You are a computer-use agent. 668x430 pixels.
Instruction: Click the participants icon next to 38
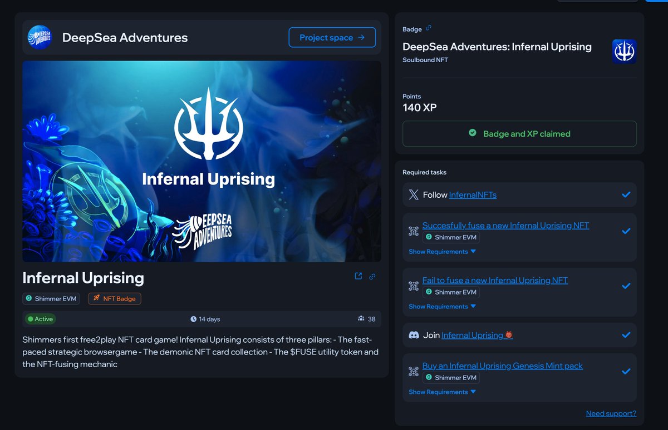point(361,319)
